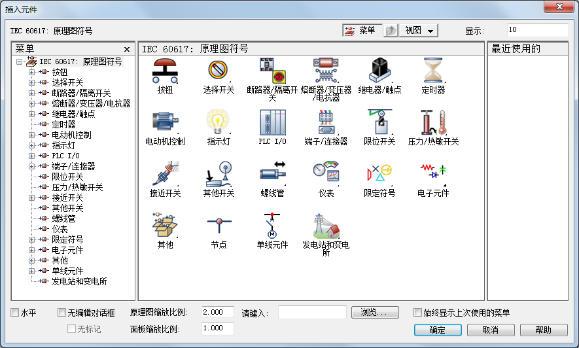This screenshot has width=579, height=348.
Task: Open the 其他开关 foot switch icon
Action: point(219,174)
